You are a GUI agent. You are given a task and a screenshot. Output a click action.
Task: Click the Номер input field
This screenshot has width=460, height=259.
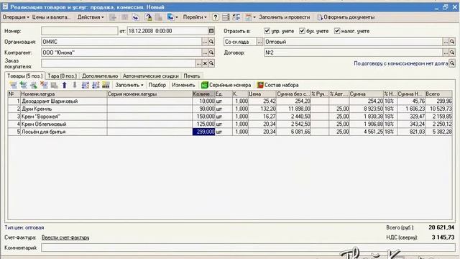(80, 31)
